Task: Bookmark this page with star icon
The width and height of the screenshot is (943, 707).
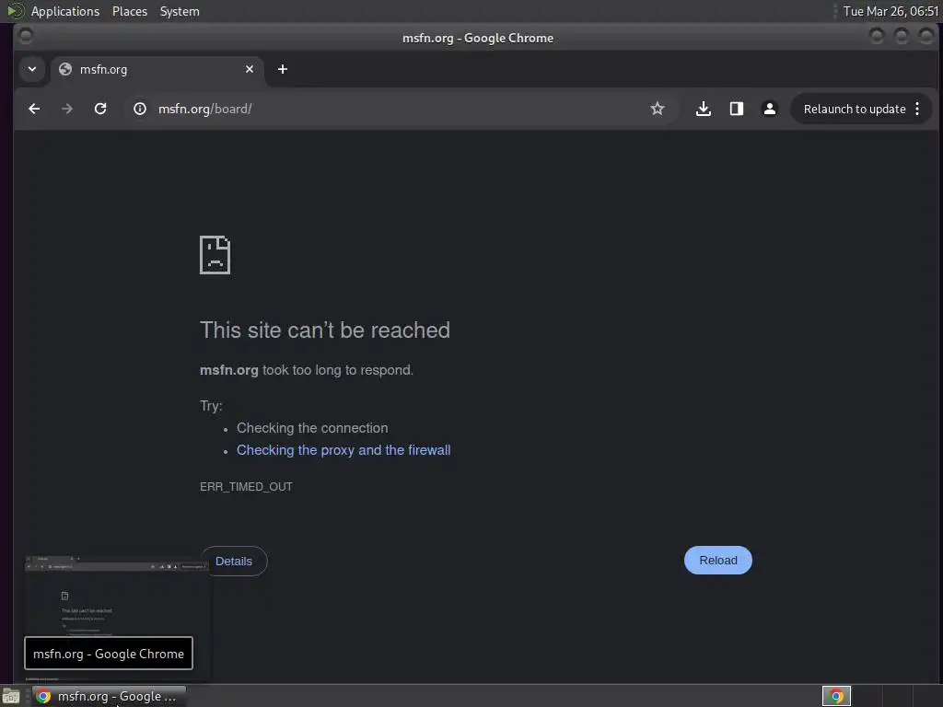Action: coord(658,109)
